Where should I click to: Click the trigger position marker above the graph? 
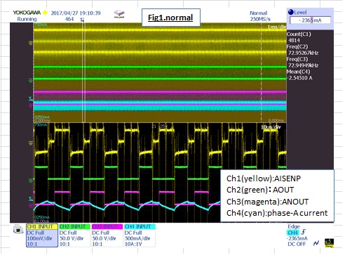tap(82, 20)
